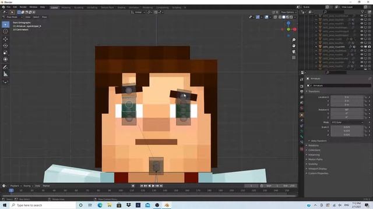
Task: Open File Explorer from the taskbar
Action: [110, 205]
